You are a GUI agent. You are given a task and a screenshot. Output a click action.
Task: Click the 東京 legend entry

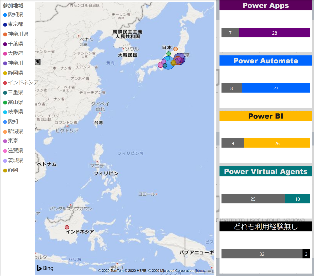[x=11, y=141]
